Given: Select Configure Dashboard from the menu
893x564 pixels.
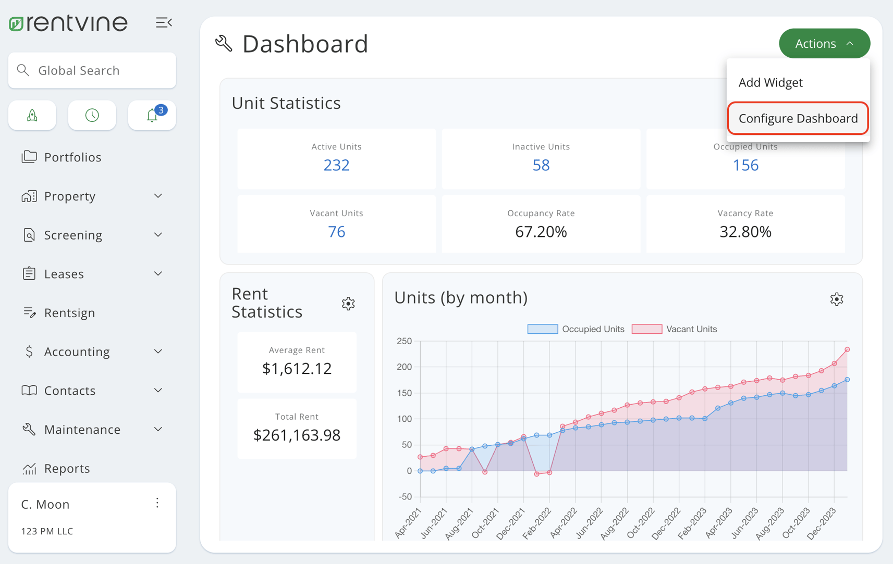Looking at the screenshot, I should [798, 118].
